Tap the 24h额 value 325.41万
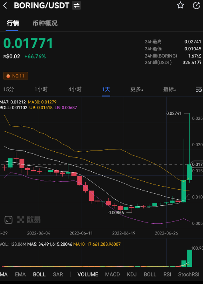 192,63
